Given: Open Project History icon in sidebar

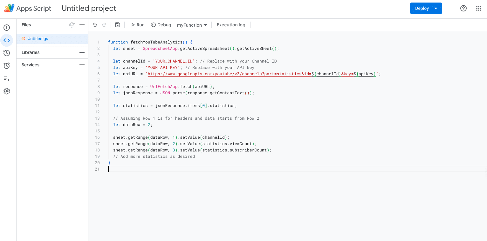Looking at the screenshot, I should (x=7, y=53).
